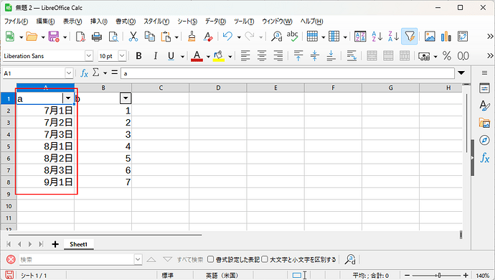
Task: Open the sidebar Gallery icon
Action: 484,123
